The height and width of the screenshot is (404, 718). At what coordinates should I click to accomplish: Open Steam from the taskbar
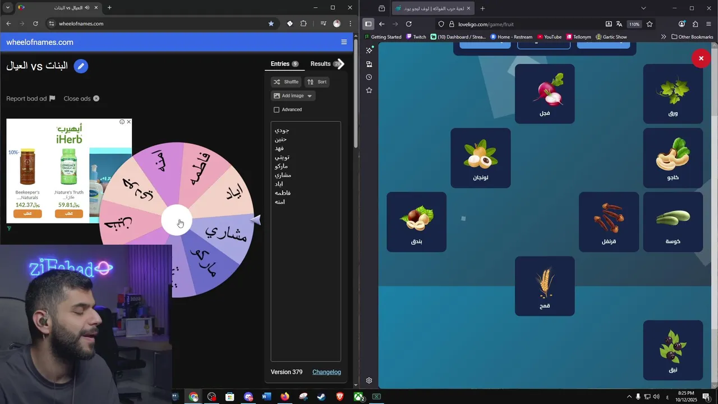pos(321,397)
